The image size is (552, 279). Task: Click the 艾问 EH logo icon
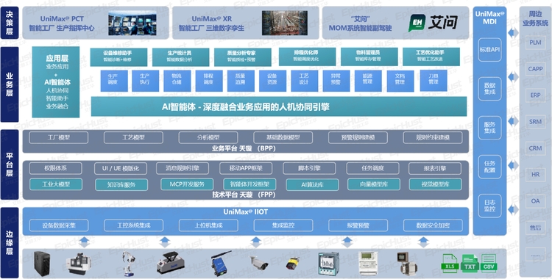[417, 23]
